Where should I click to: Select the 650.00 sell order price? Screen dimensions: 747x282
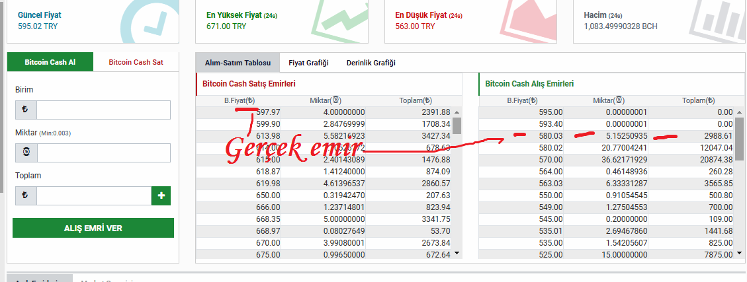tap(268, 195)
